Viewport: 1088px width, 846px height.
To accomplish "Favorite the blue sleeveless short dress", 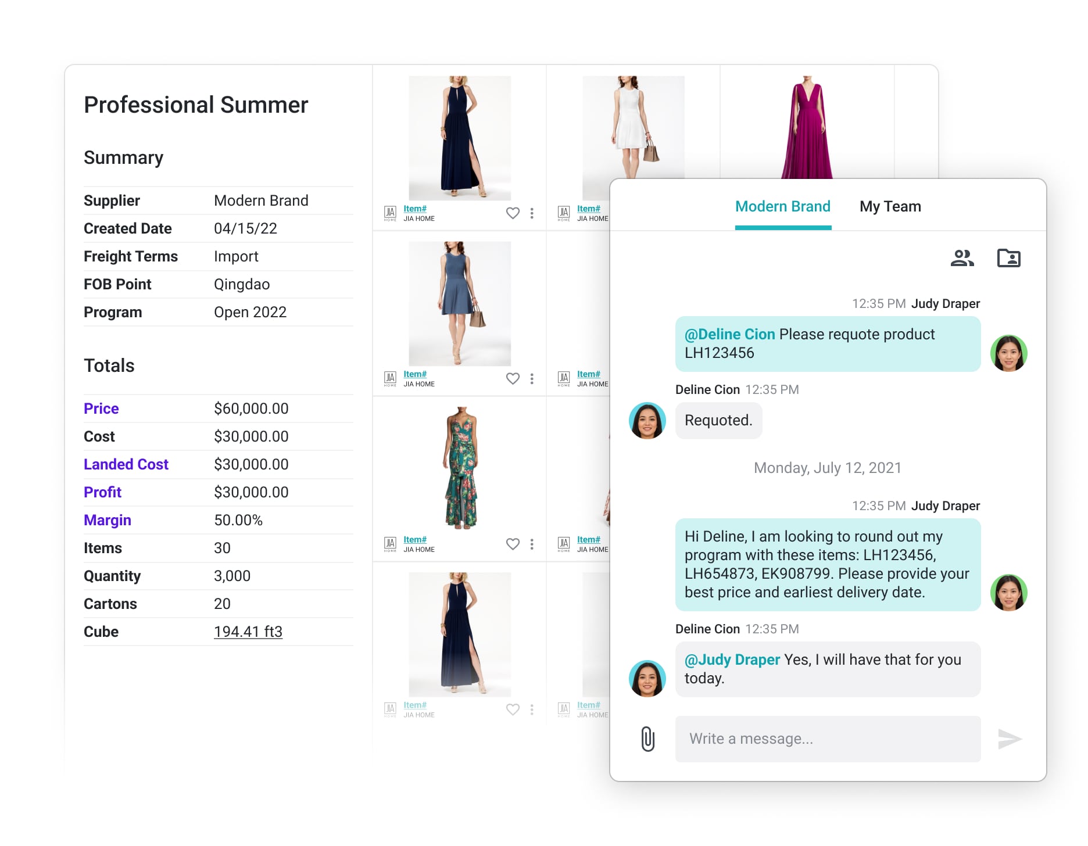I will point(513,379).
